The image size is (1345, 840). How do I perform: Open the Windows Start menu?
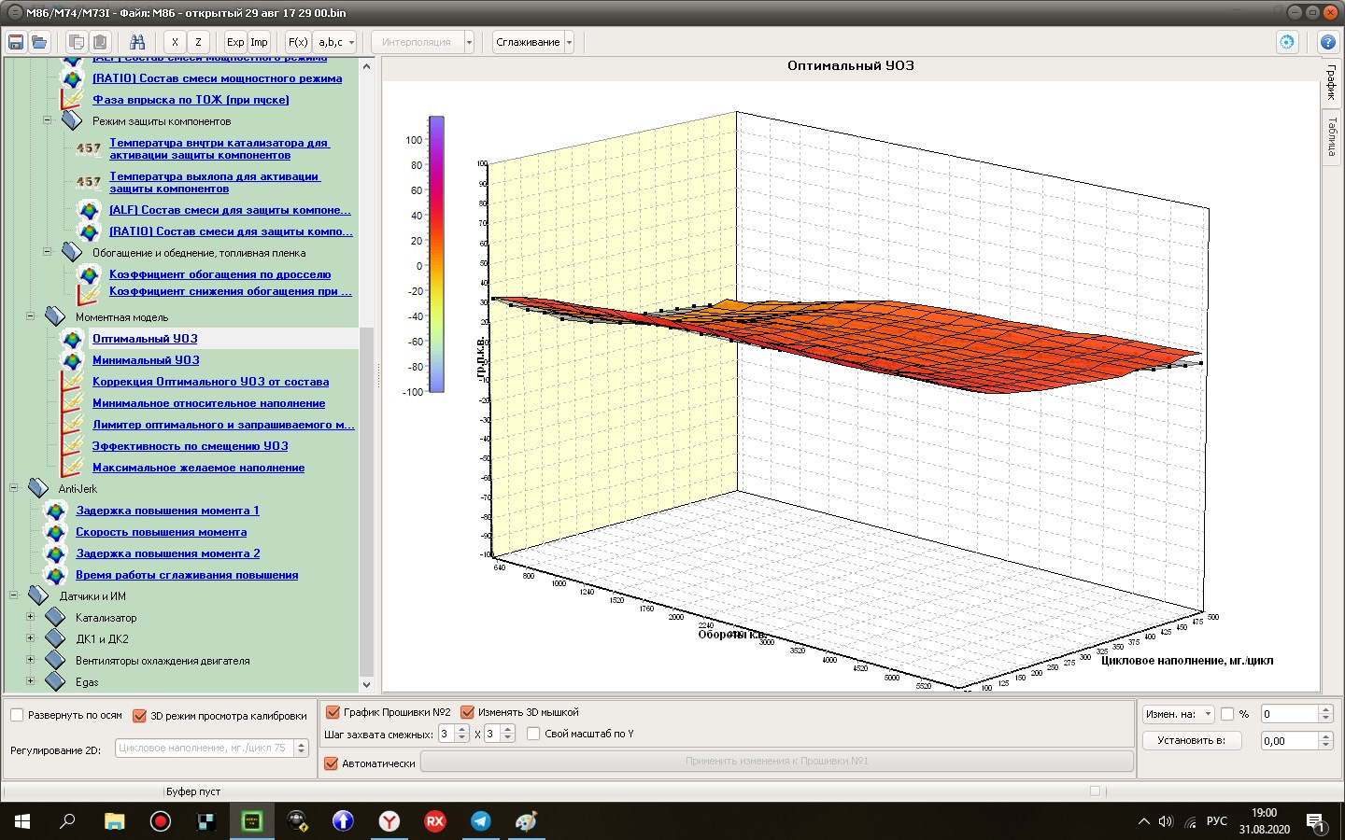point(22,821)
